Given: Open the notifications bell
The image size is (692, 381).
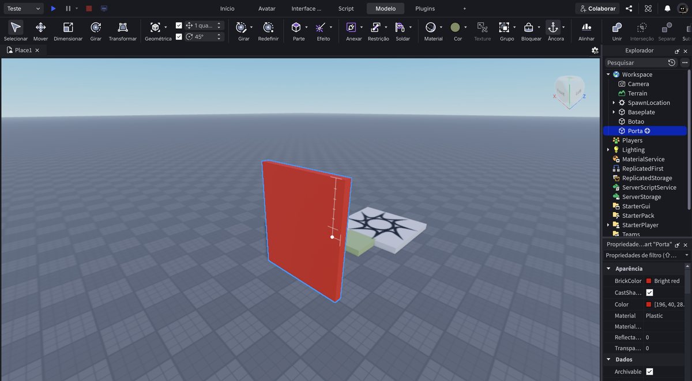Looking at the screenshot, I should (x=667, y=9).
